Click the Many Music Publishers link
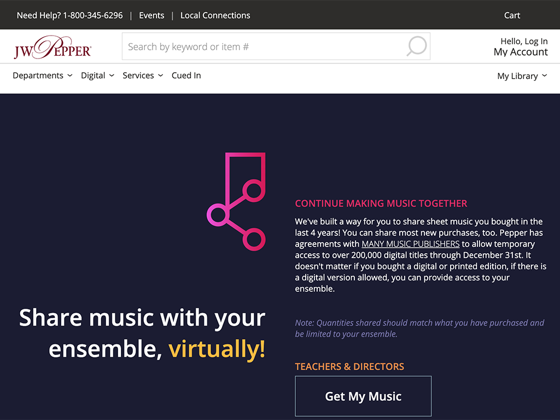 click(x=410, y=244)
